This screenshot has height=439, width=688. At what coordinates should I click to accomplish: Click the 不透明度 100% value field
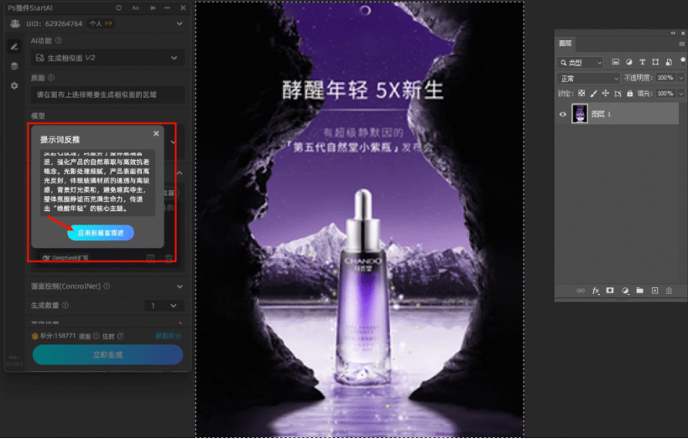(x=666, y=78)
